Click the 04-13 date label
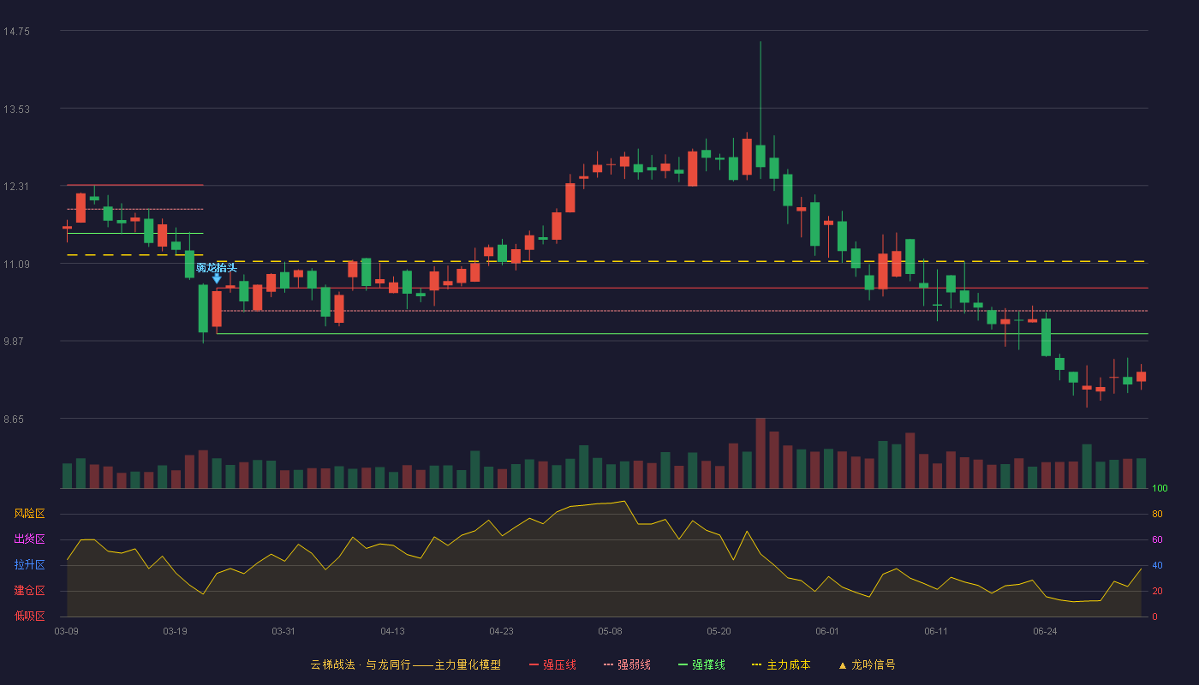 click(x=393, y=631)
